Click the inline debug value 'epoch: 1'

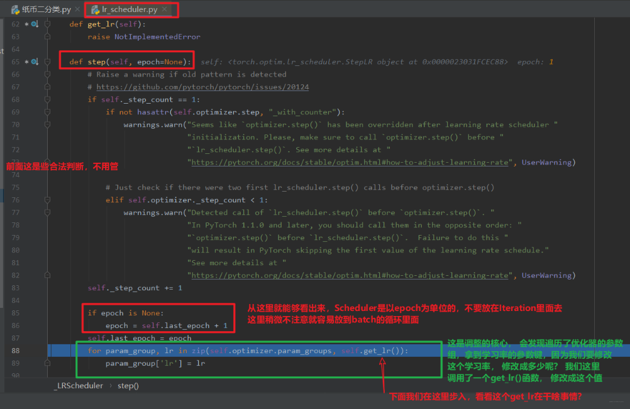pyautogui.click(x=535, y=62)
